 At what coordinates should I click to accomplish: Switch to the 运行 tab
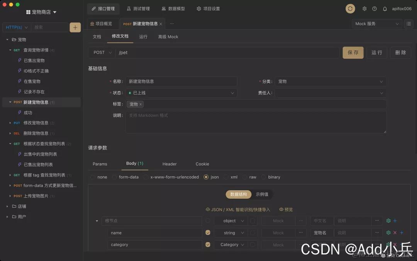[x=143, y=37]
